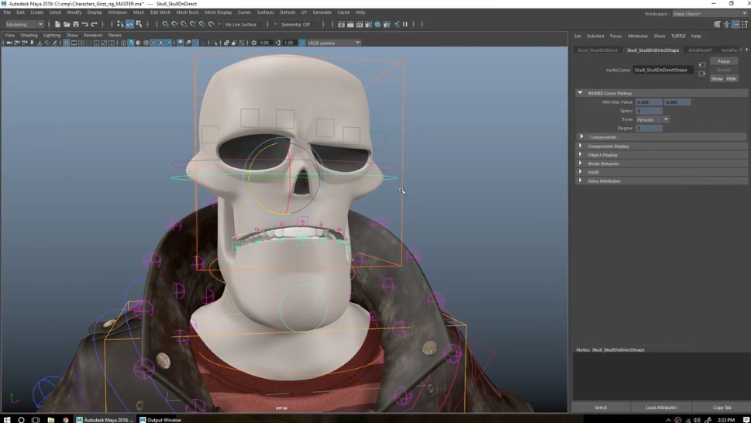751x423 pixels.
Task: Toggle resolution gate in panel toolbar
Action: click(x=81, y=43)
